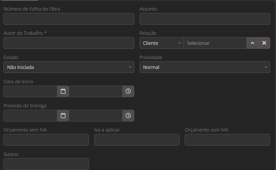Open the Data de Início time picker

point(128,91)
